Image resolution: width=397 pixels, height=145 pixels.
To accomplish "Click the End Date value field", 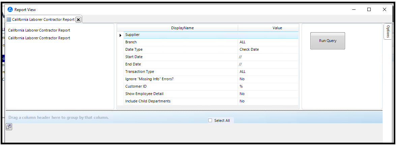I will click(268, 64).
